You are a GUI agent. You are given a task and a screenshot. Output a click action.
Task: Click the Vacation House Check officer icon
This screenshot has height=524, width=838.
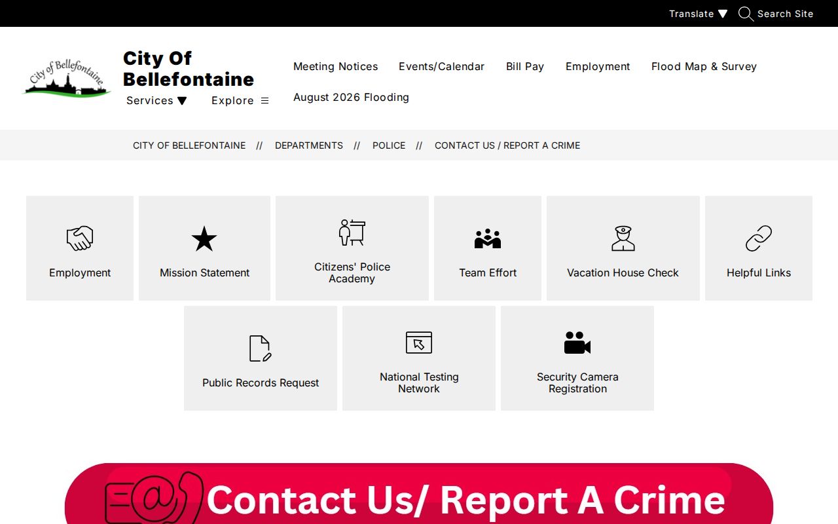coord(623,238)
